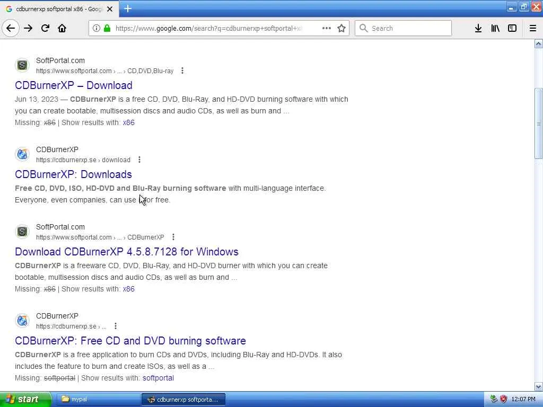Close the cdburnerxp softportal tab
543x407 pixels.
(110, 9)
